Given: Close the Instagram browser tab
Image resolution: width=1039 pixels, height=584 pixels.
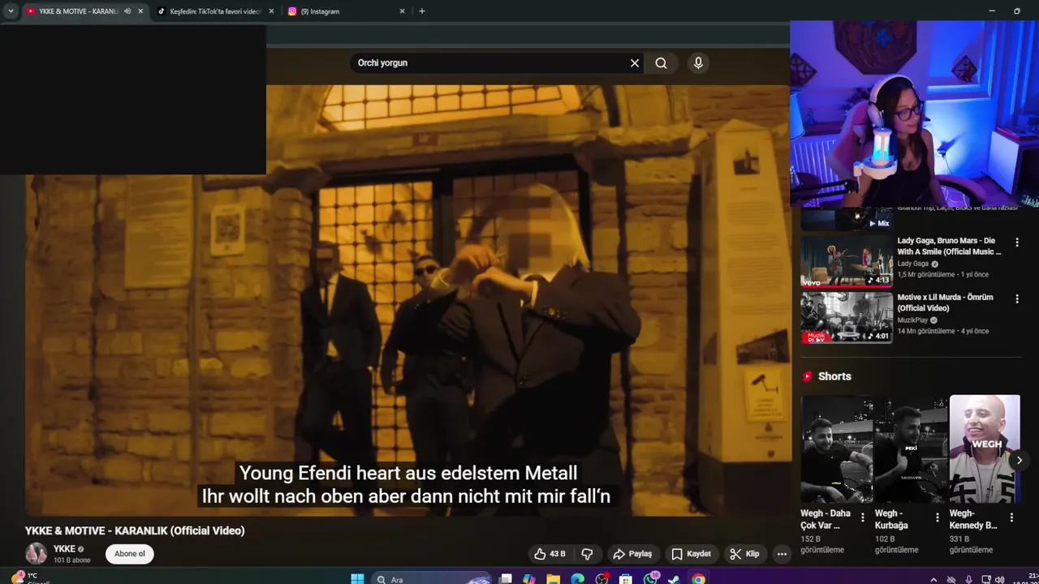Looking at the screenshot, I should tap(402, 11).
